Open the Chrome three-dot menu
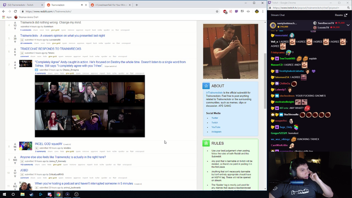Image resolution: width=352 pixels, height=198 pixels. 263,12
